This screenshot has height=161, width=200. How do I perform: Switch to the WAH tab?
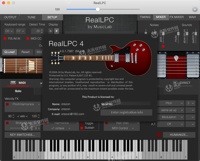[192, 17]
